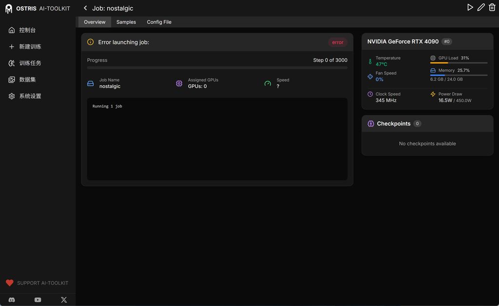Click the play icon to start job

point(470,7)
